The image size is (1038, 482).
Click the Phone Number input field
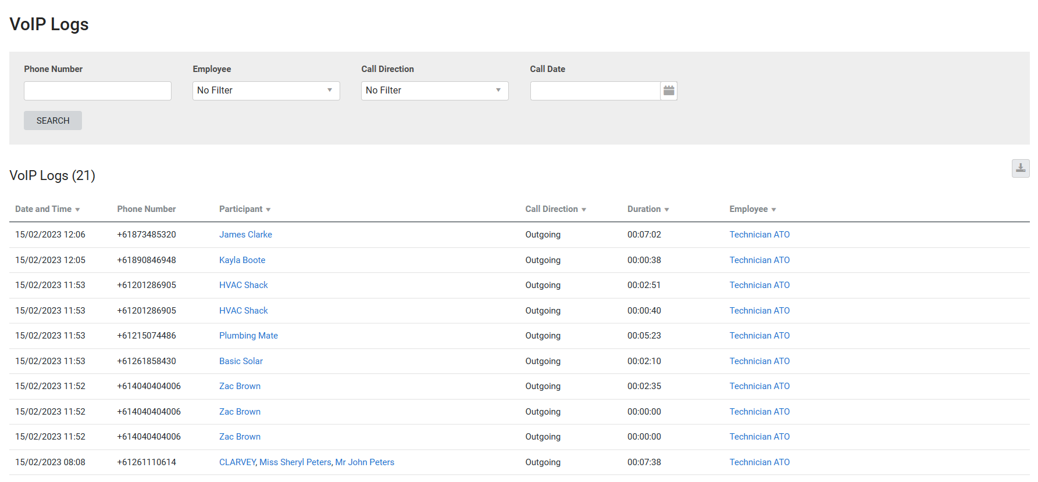click(98, 91)
